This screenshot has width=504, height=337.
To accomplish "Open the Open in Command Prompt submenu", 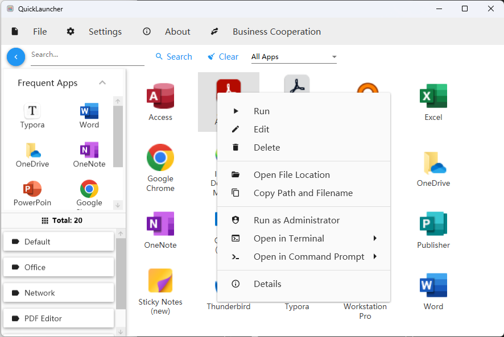I will [304, 256].
